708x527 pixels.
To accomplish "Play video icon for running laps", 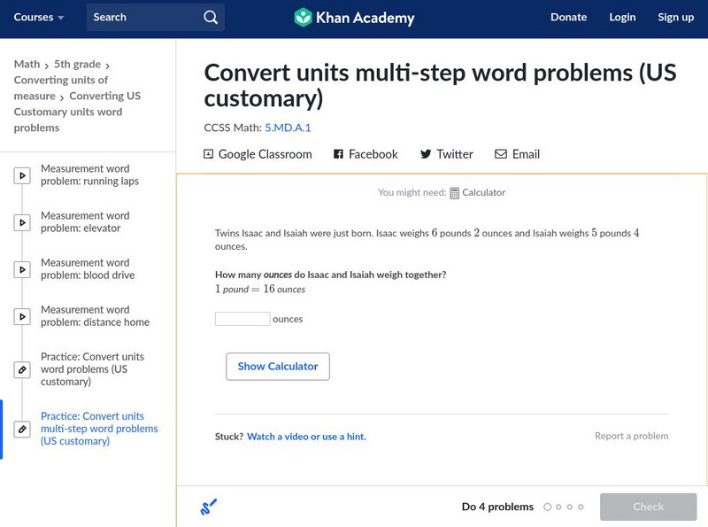I will click(22, 175).
